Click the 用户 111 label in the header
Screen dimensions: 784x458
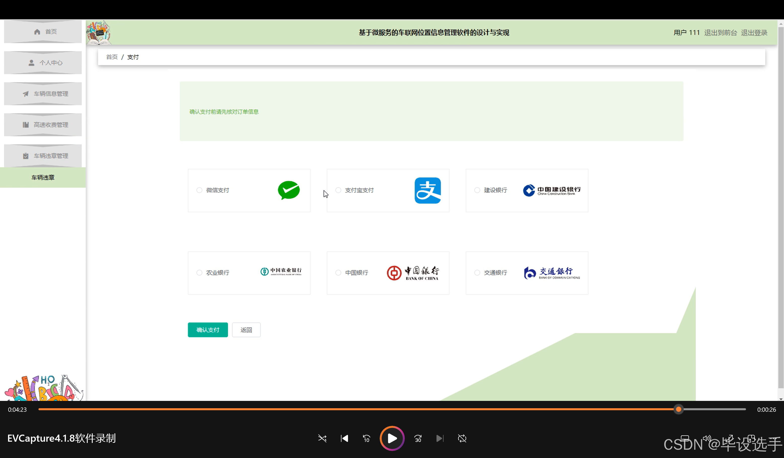(687, 33)
